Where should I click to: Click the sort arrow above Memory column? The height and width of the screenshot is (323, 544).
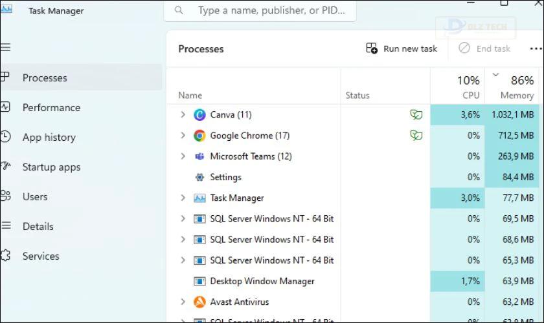coord(495,74)
